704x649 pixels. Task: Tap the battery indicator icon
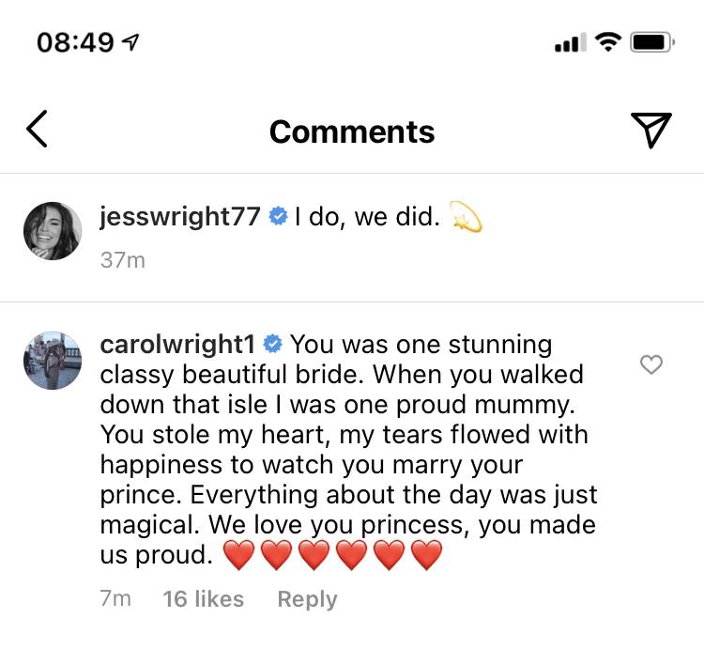pos(652,42)
